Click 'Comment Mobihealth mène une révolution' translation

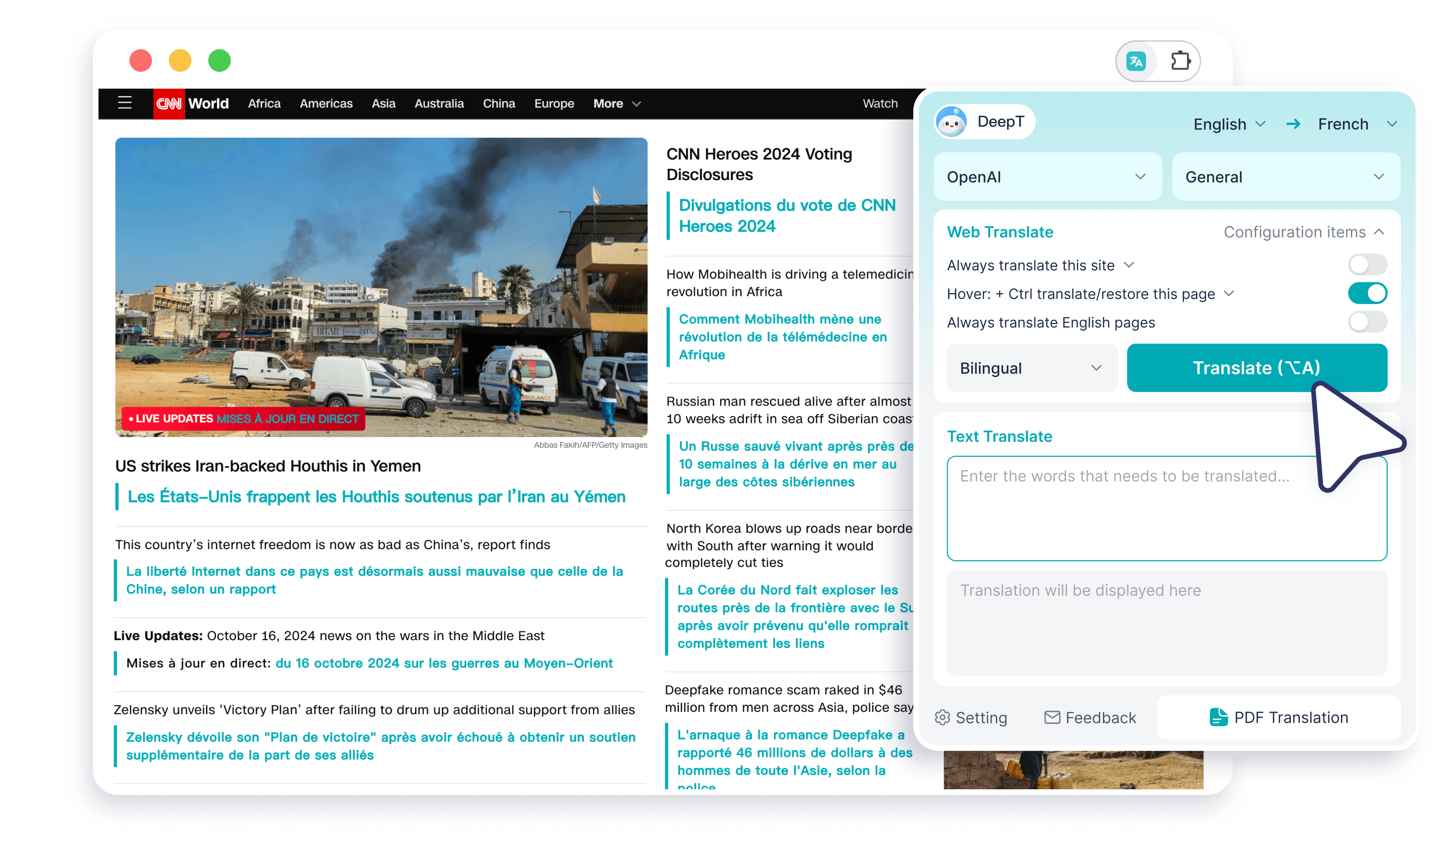[782, 337]
